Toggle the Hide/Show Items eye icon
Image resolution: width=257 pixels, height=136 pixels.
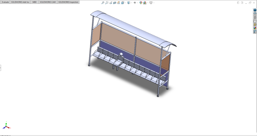[x=135, y=3]
